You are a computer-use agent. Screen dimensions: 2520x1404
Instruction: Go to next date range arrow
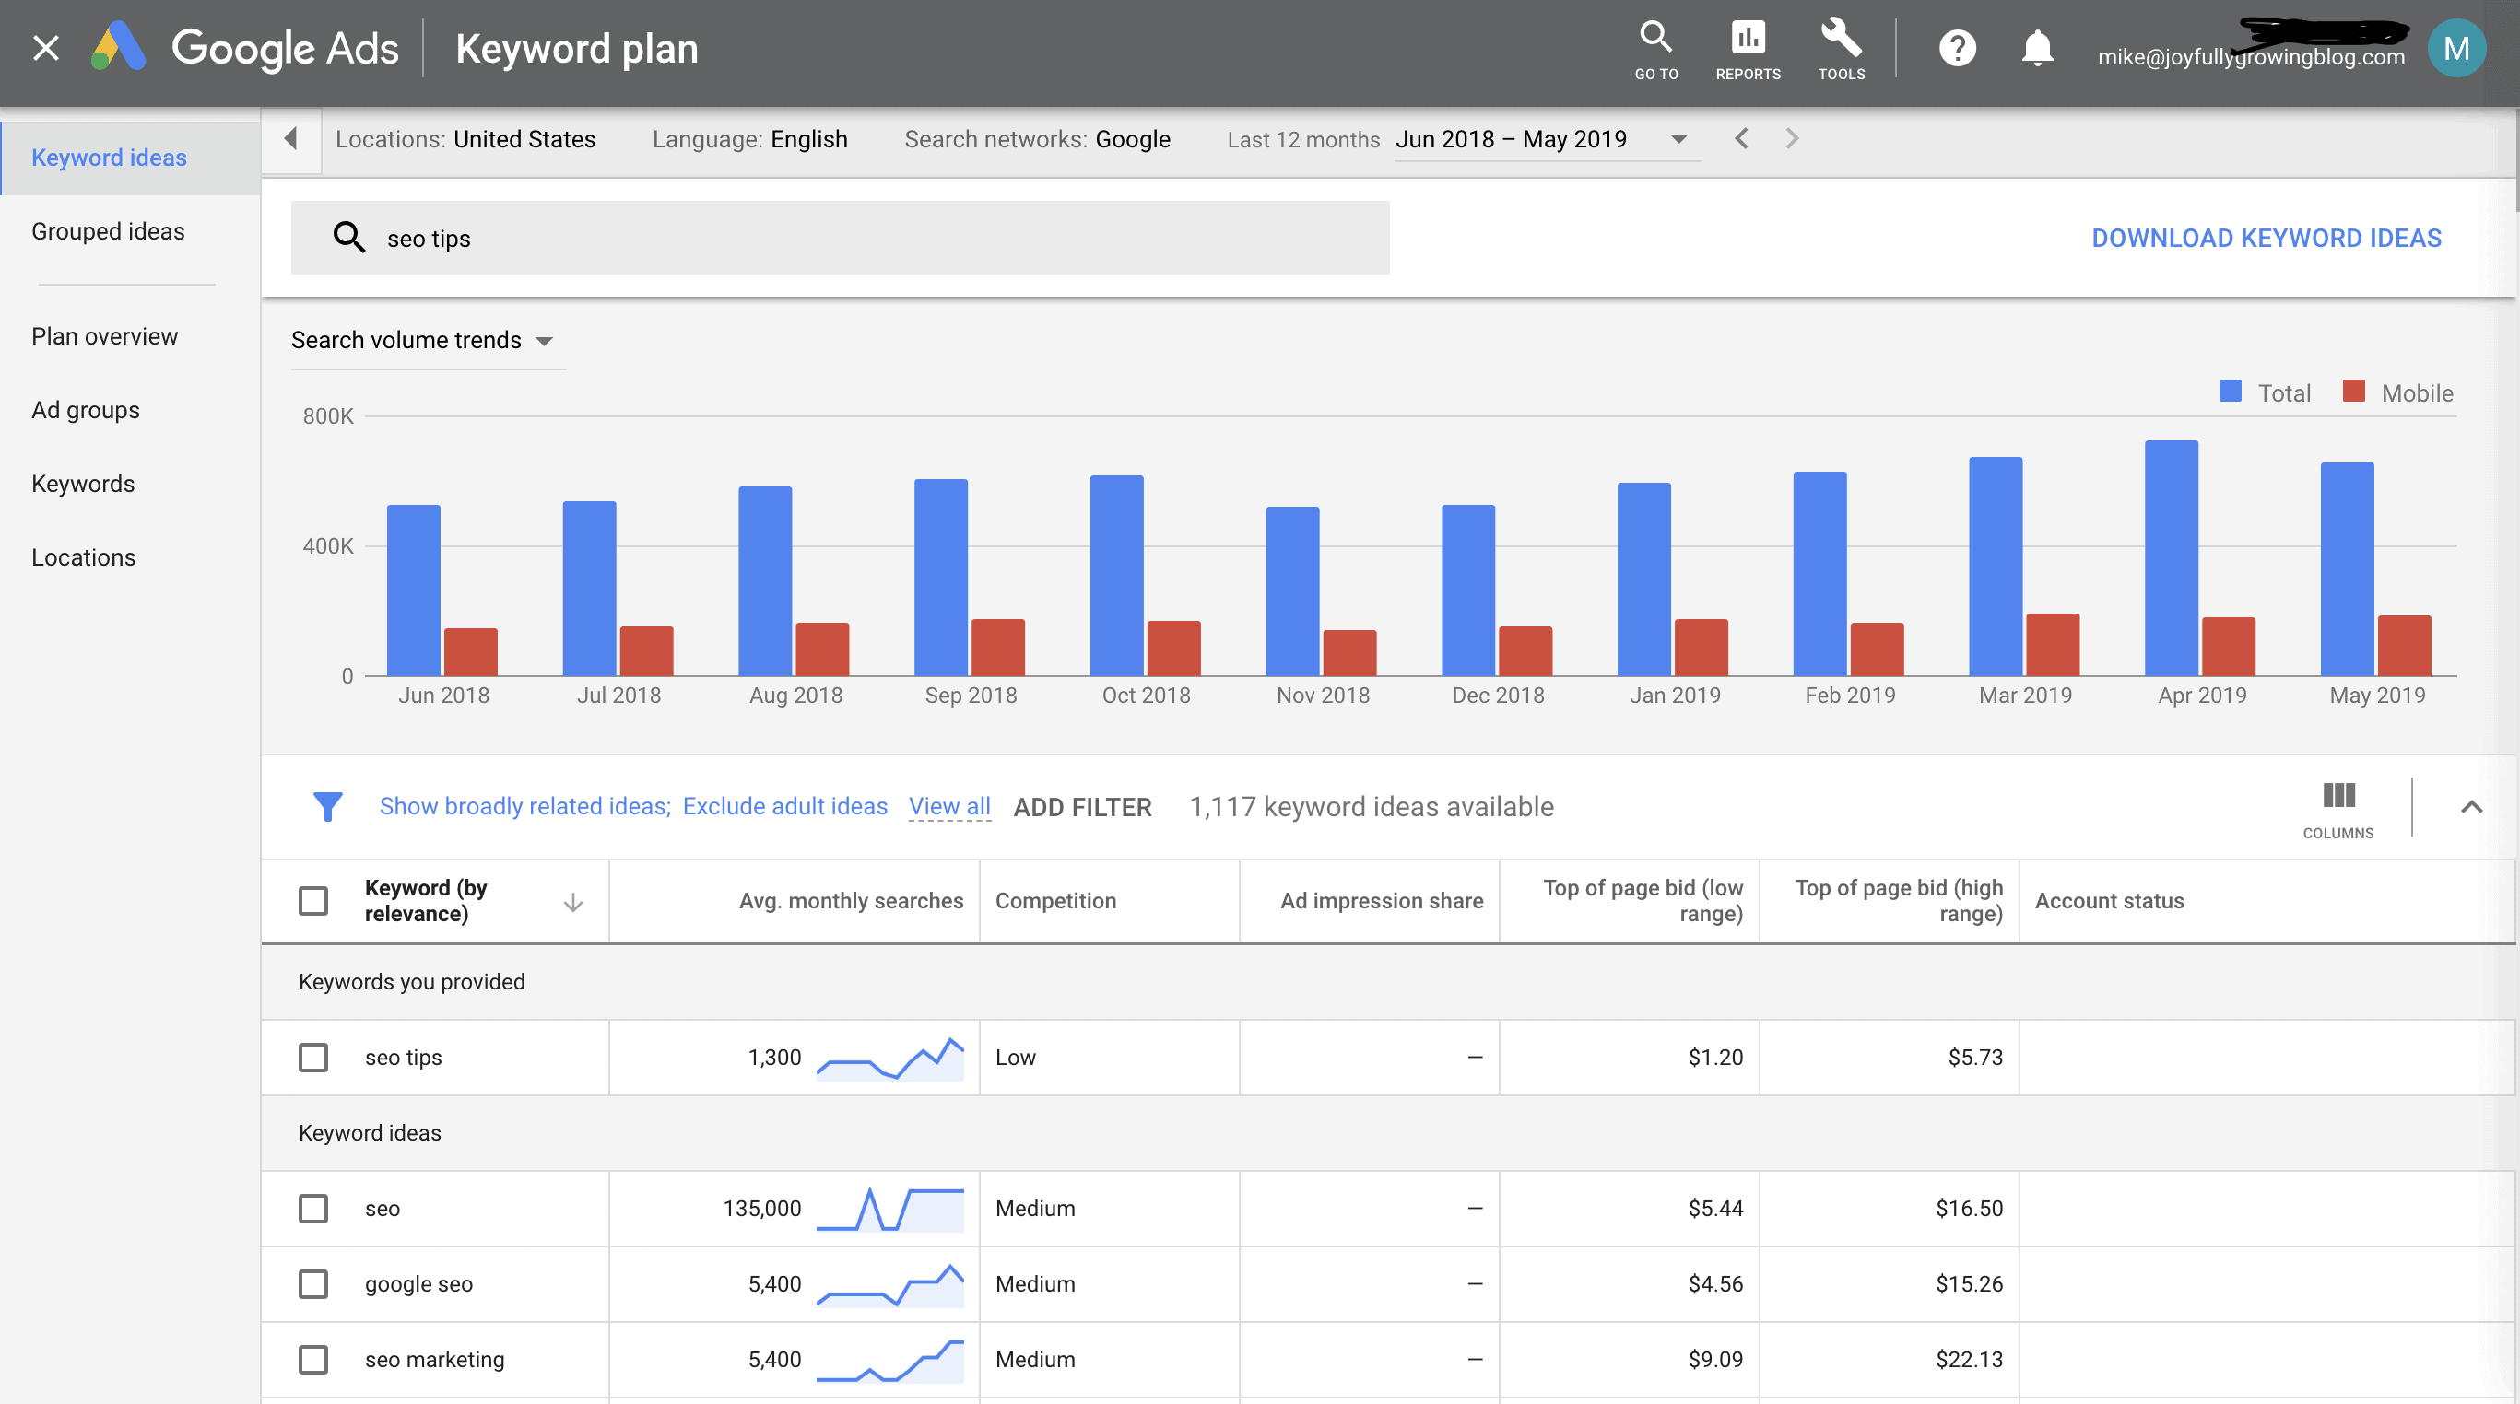pyautogui.click(x=1791, y=139)
